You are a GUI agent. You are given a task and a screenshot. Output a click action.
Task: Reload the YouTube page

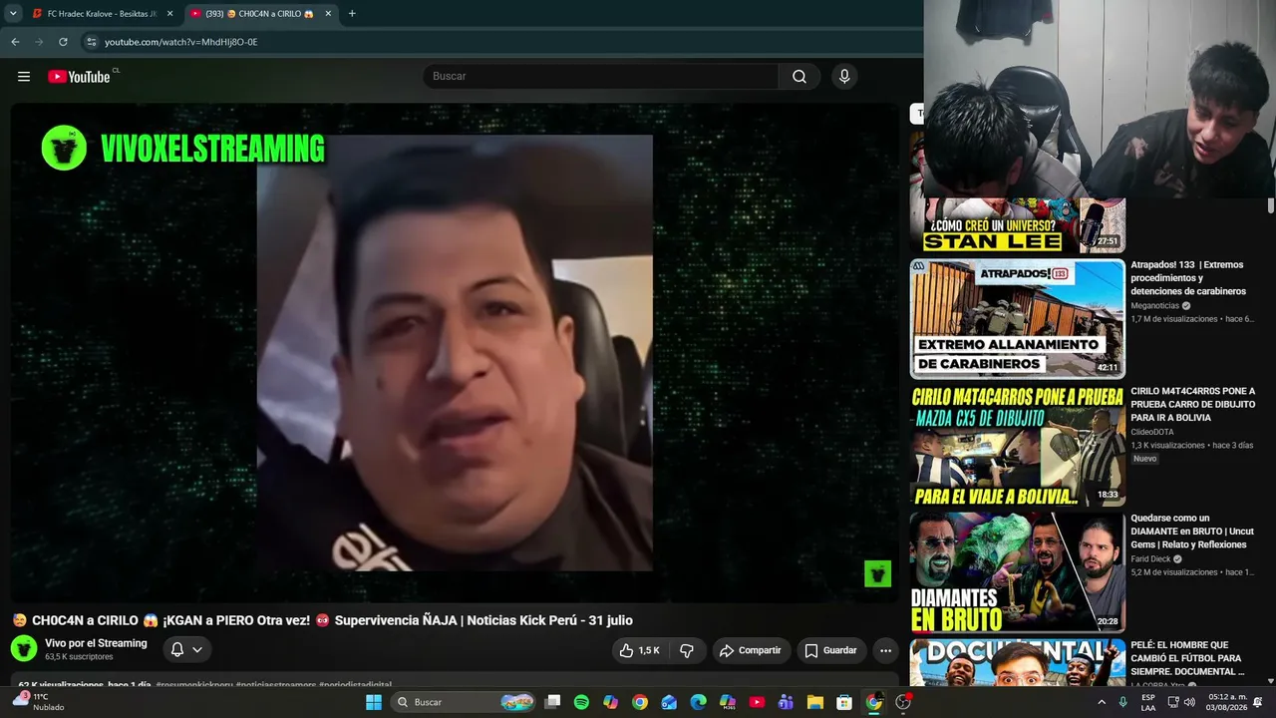(63, 42)
